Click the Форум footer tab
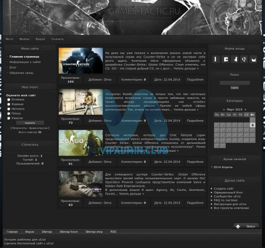Screen dimensions: 265x248 tap(30, 232)
